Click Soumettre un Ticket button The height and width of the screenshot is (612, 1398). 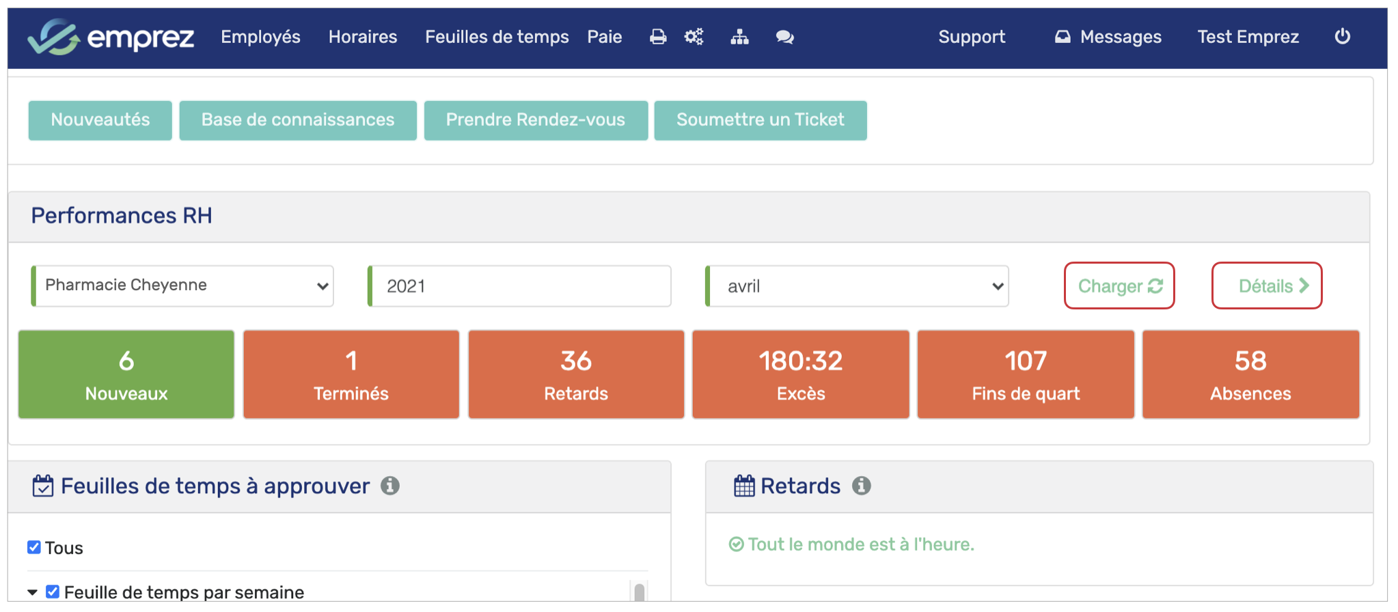click(x=760, y=120)
